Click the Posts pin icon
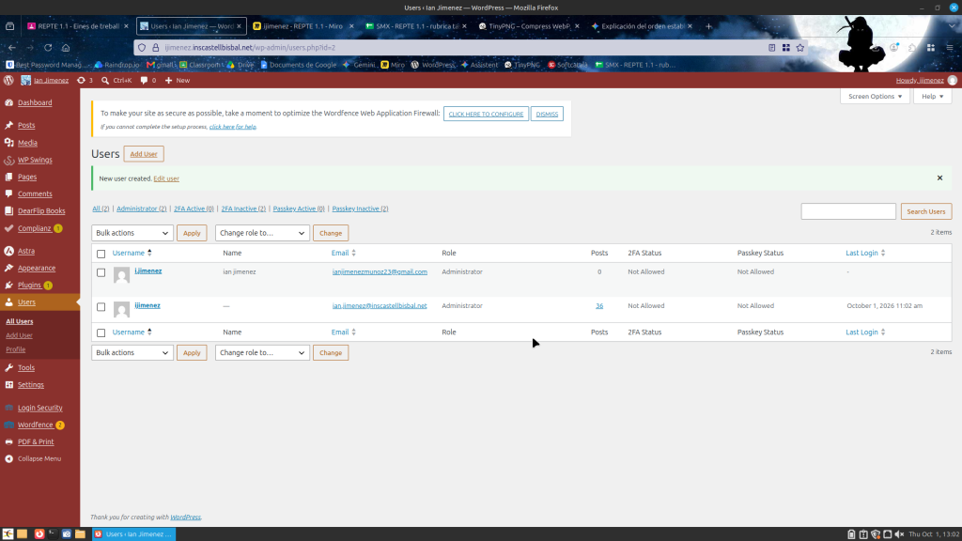Viewport: 962px width, 541px height. coord(9,125)
